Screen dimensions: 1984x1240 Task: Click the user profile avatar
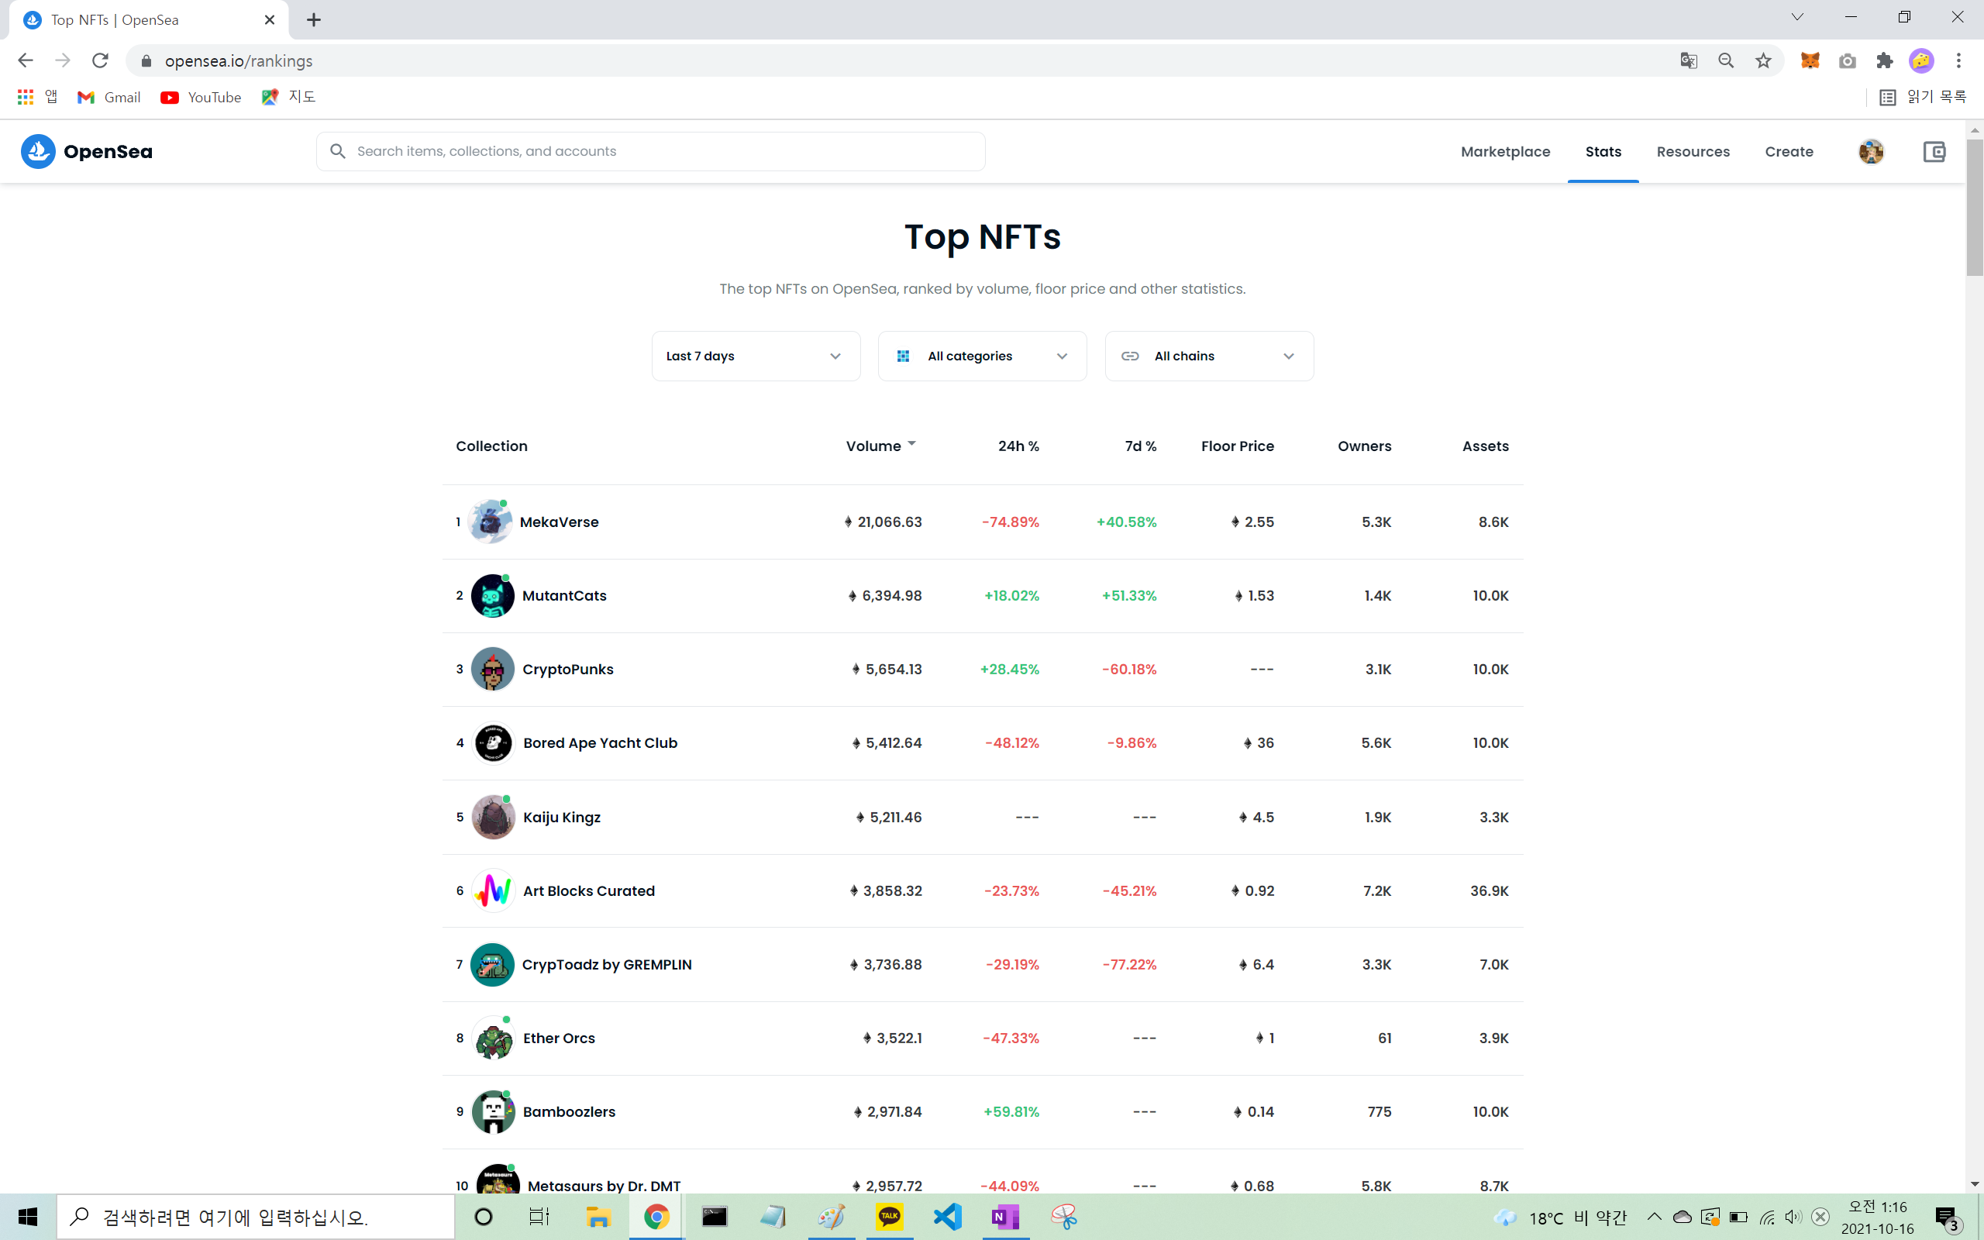(1871, 152)
